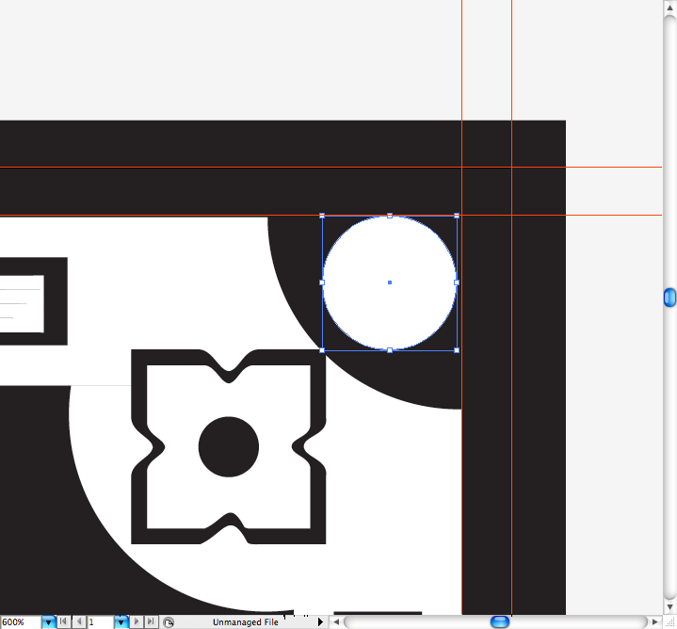Click the zoom level field showing 600%
Image resolution: width=677 pixels, height=629 pixels.
[21, 622]
